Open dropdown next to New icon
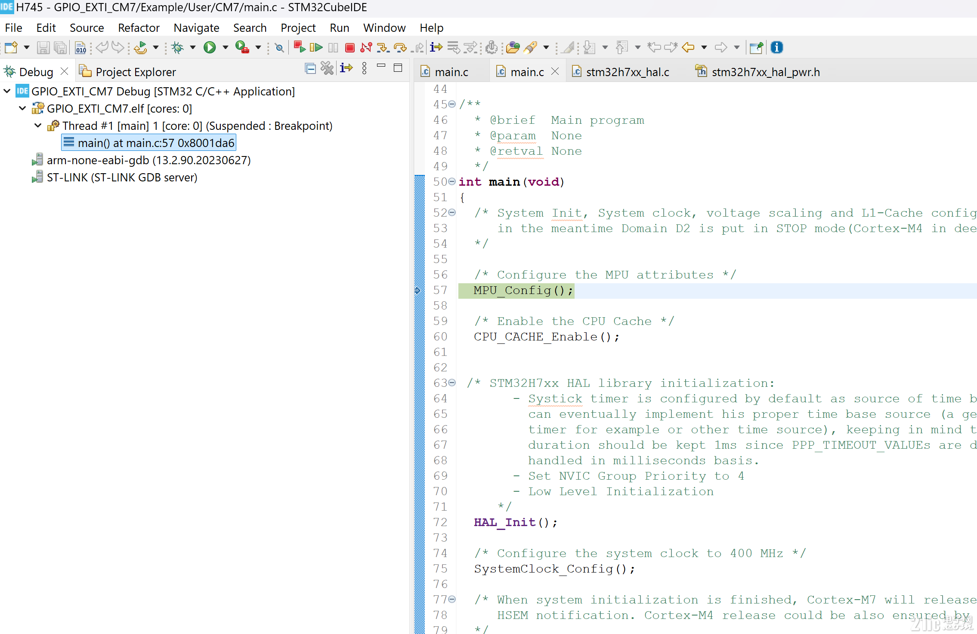The height and width of the screenshot is (634, 977). point(26,47)
